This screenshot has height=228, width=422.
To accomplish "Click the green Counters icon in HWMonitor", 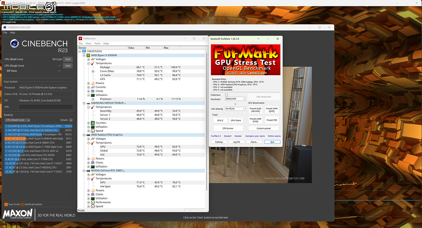I will (93, 123).
